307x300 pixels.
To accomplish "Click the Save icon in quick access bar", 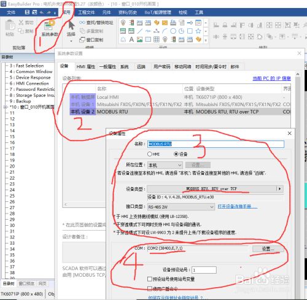I will click(27, 12).
